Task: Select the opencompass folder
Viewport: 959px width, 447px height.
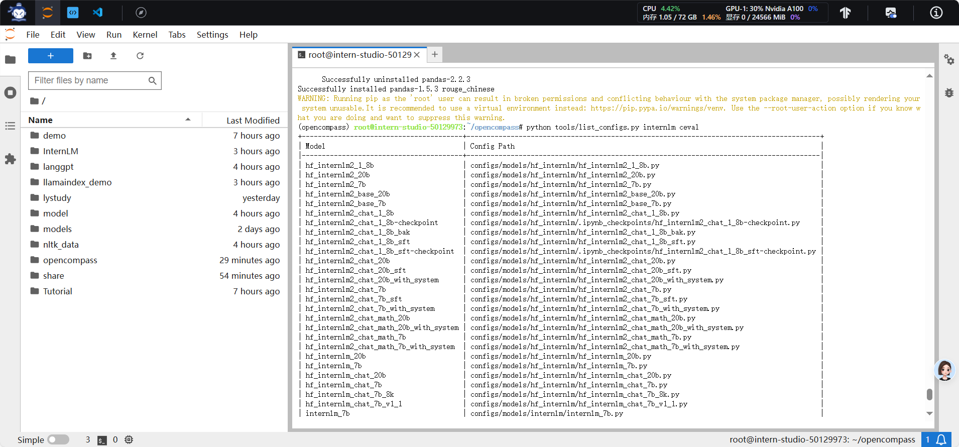Action: 154,260
